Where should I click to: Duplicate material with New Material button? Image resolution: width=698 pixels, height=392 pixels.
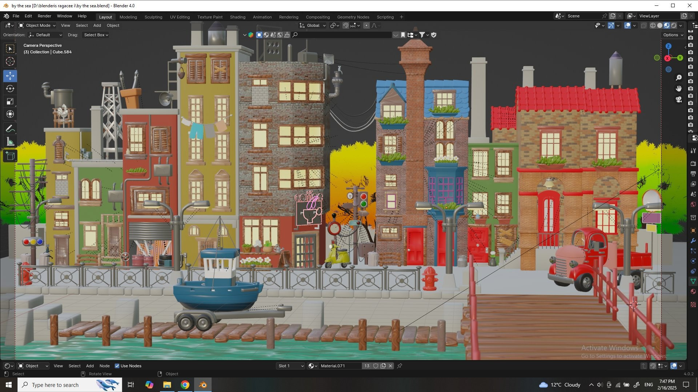383,366
